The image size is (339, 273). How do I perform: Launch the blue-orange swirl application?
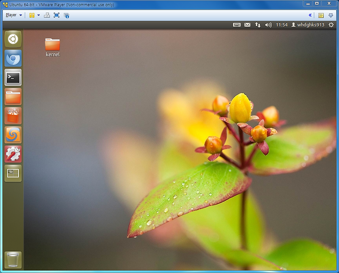(13, 135)
